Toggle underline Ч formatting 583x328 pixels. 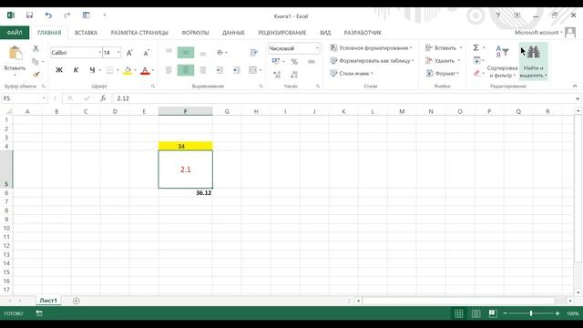92,70
